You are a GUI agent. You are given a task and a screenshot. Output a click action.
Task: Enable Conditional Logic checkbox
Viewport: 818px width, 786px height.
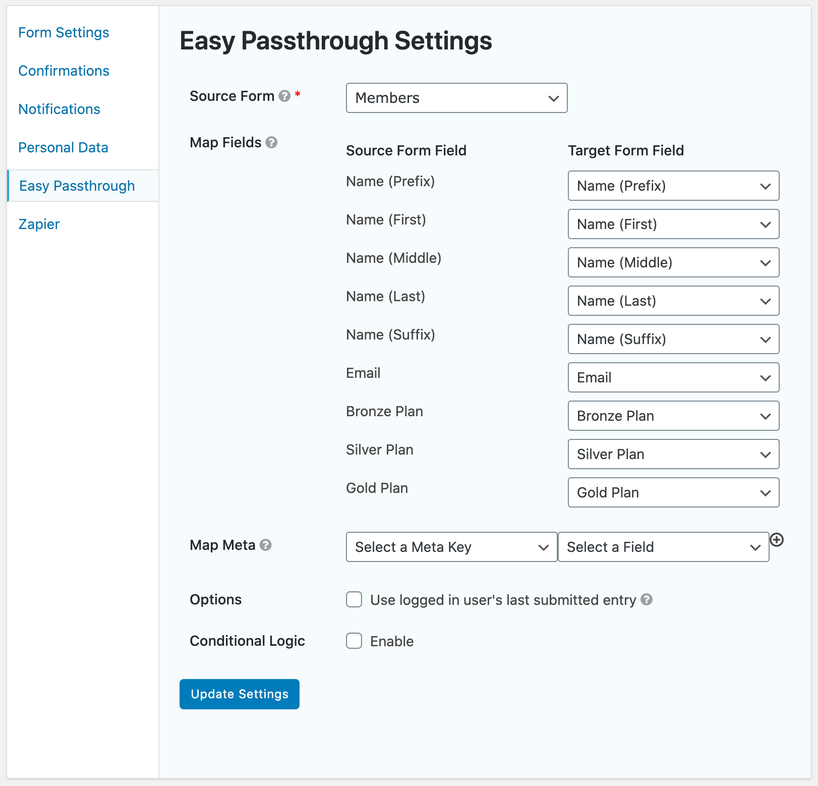pyautogui.click(x=354, y=641)
